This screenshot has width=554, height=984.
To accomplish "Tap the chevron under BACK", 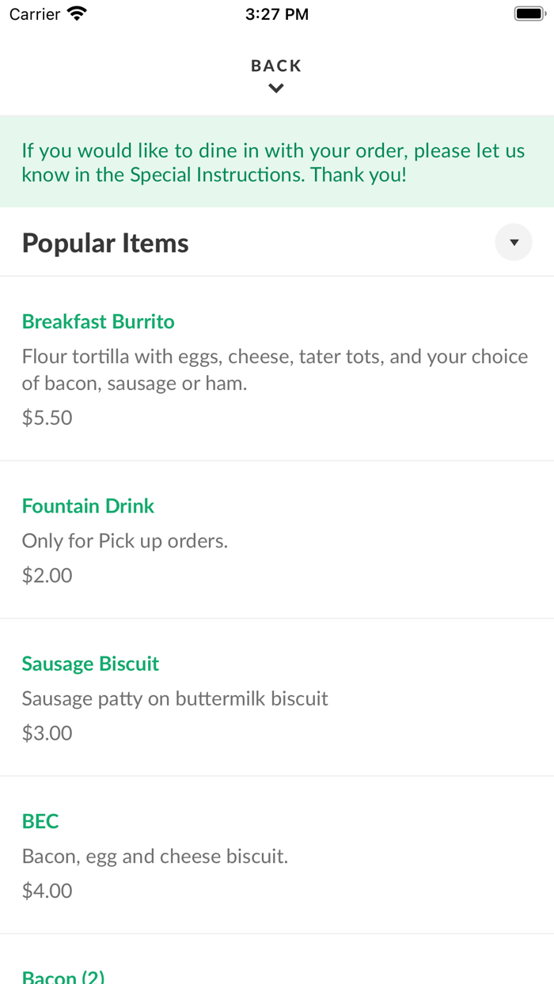I will [276, 88].
